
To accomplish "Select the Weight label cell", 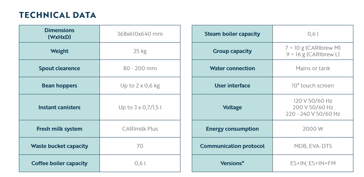I will click(60, 51).
